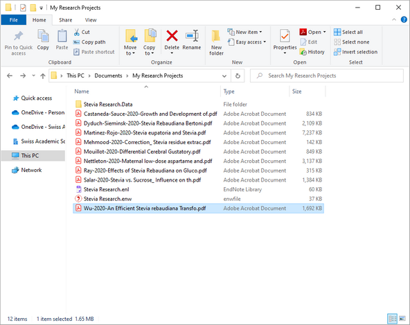Expand the Move to dropdown
This screenshot has width=410, height=325.
(x=130, y=51)
